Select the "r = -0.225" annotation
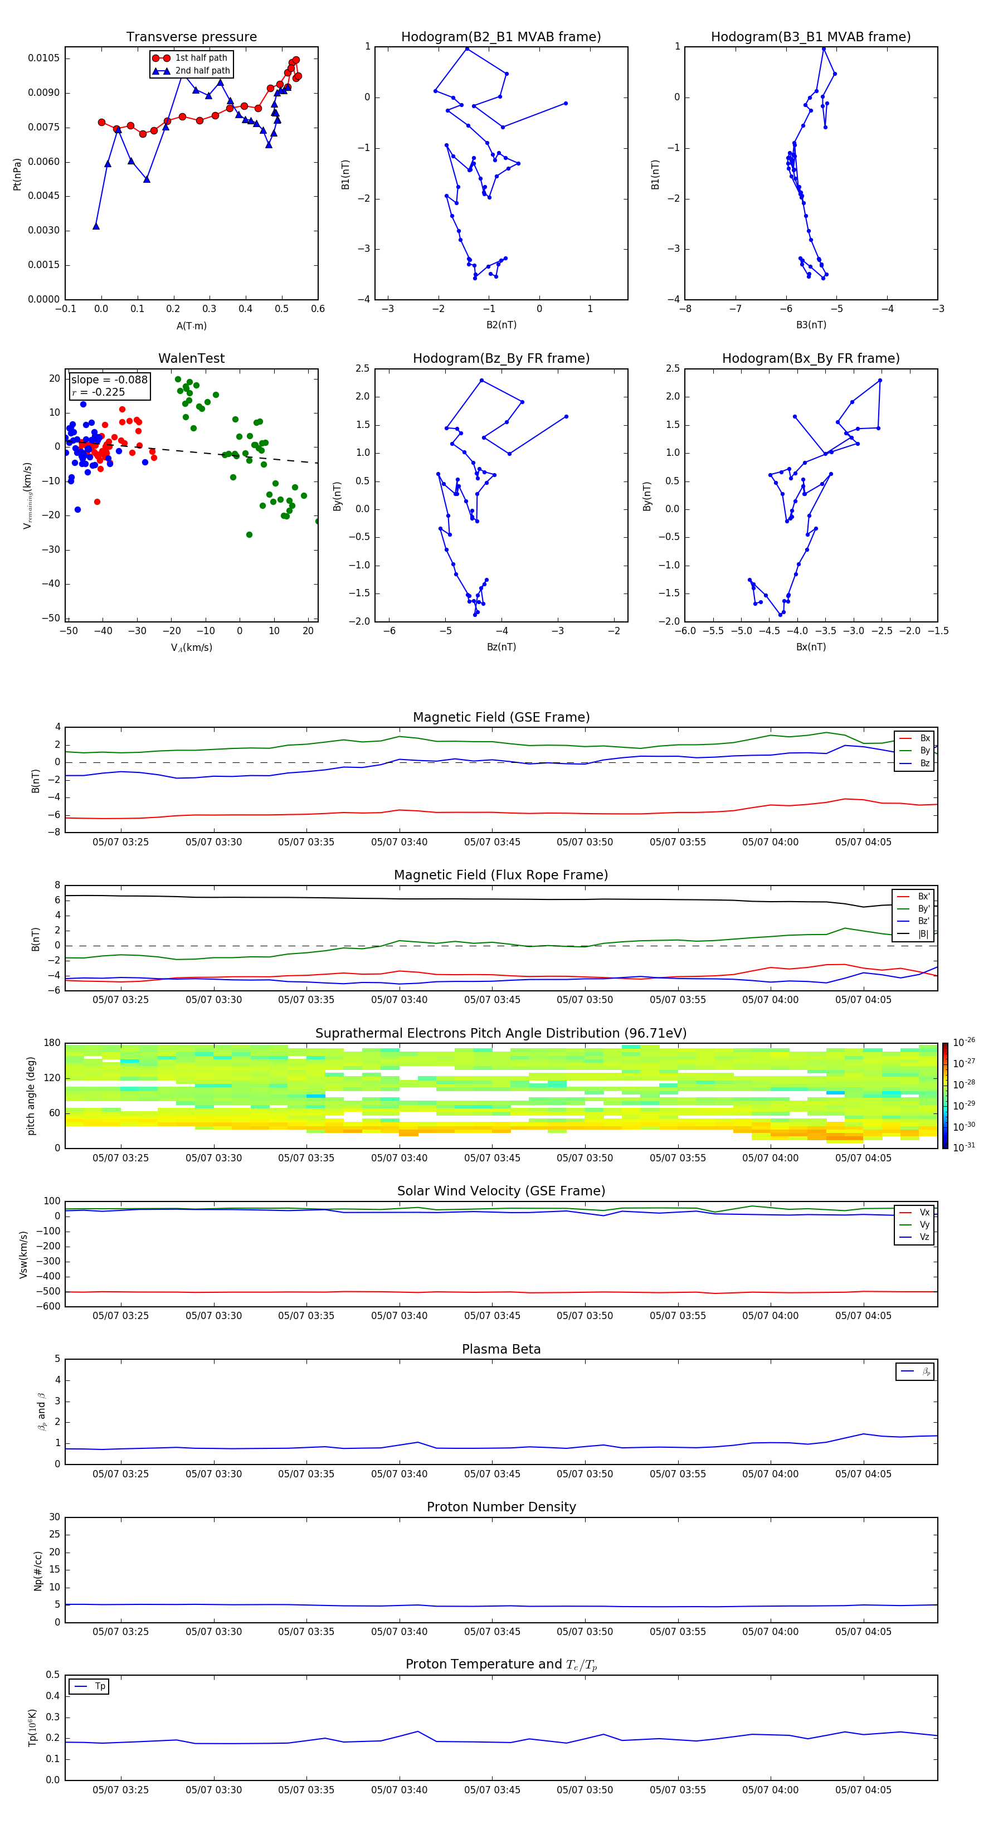 tap(99, 392)
